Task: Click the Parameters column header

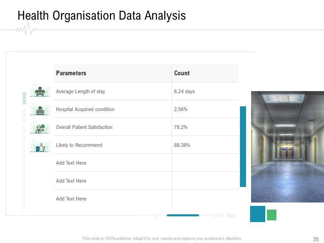Action: coord(71,73)
